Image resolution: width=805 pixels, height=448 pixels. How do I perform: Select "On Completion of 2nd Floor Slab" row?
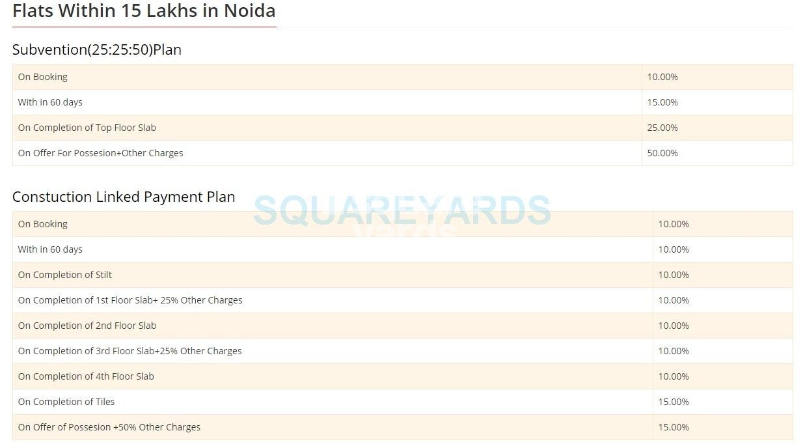pos(87,326)
